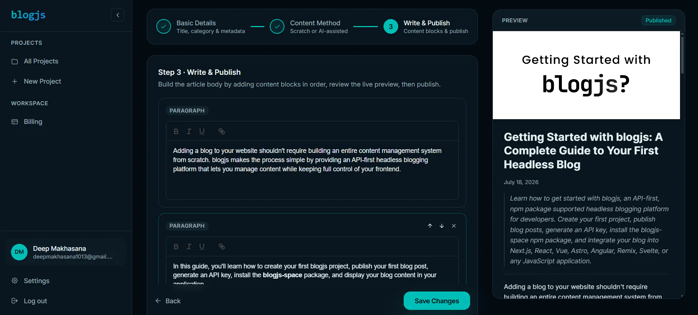Click the All Projects folder icon

coord(15,62)
